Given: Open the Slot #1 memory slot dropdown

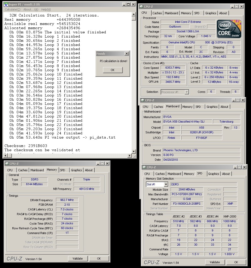Looking at the screenshot, I should click(166, 184).
